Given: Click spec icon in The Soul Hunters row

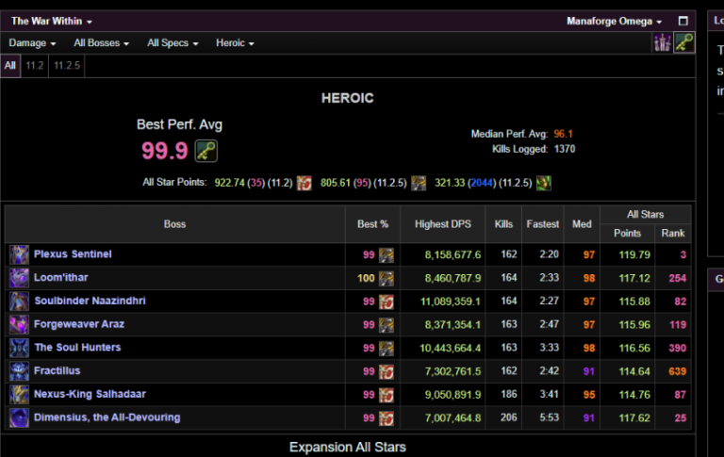Looking at the screenshot, I should click(x=387, y=349).
